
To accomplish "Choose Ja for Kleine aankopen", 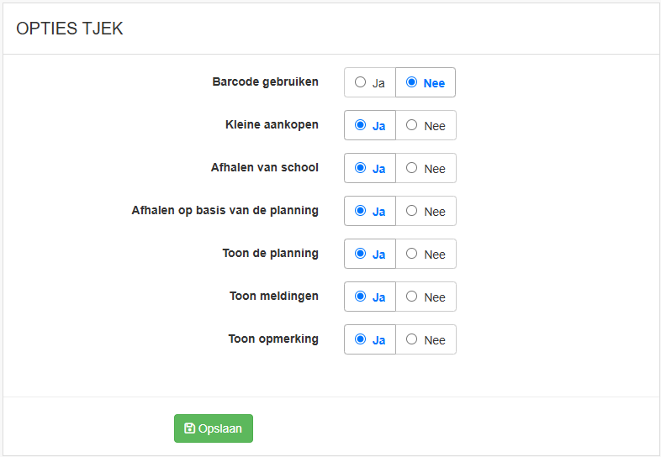I will [370, 125].
